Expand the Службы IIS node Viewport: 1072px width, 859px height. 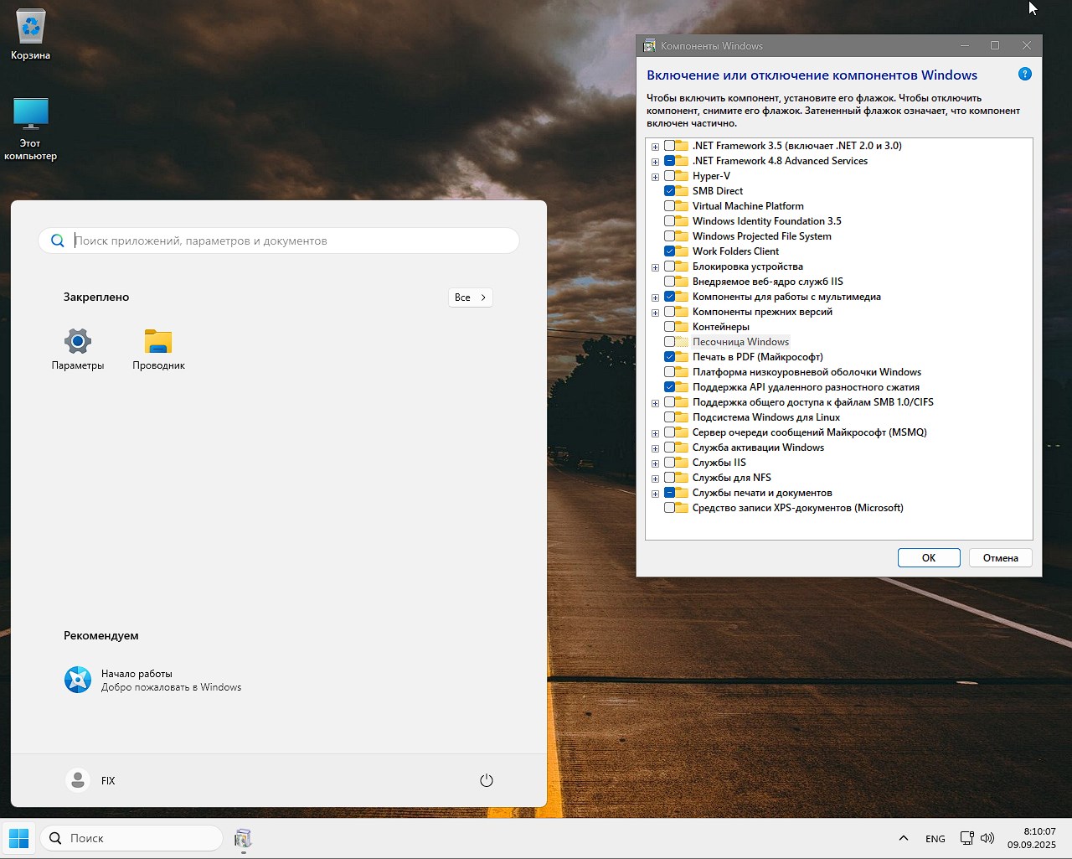(655, 463)
